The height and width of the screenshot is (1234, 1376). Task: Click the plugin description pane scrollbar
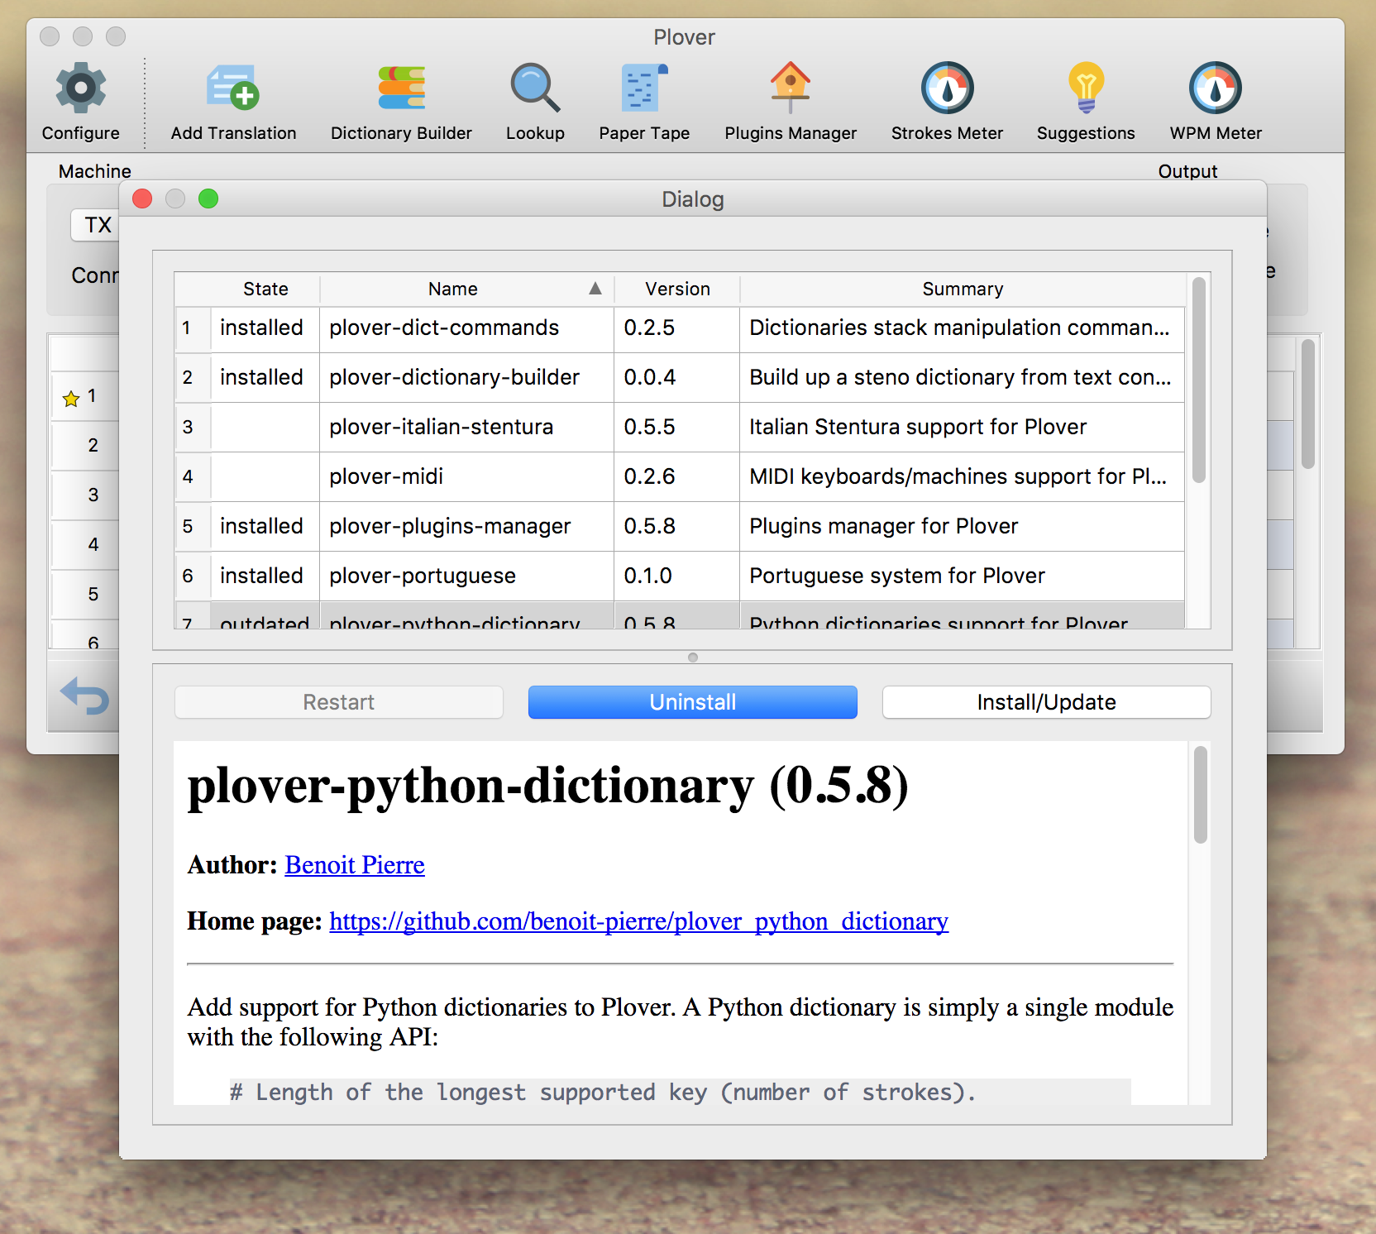1200,794
